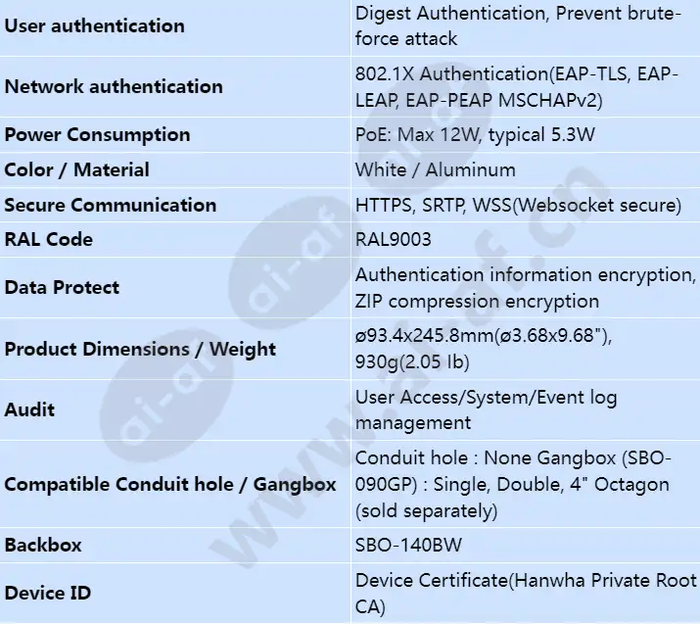Click the User authentication row label
This screenshot has width=700, height=624.
94,25
